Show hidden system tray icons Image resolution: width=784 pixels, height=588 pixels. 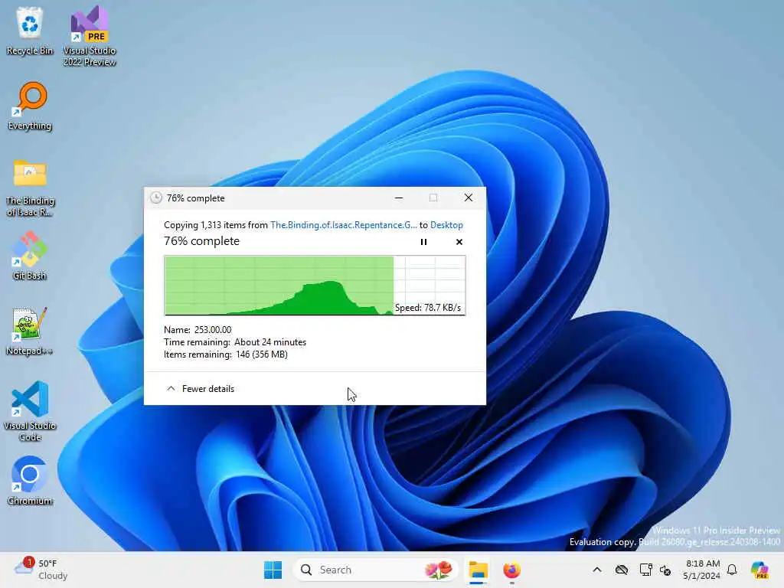click(597, 570)
